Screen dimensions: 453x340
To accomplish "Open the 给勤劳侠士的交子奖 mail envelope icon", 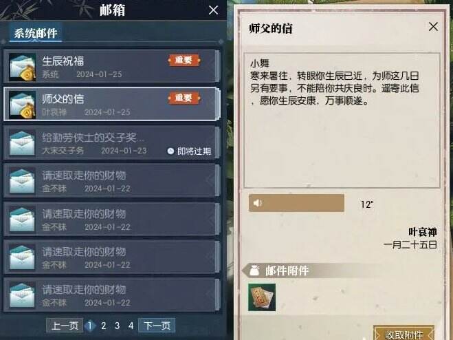I will coord(22,143).
